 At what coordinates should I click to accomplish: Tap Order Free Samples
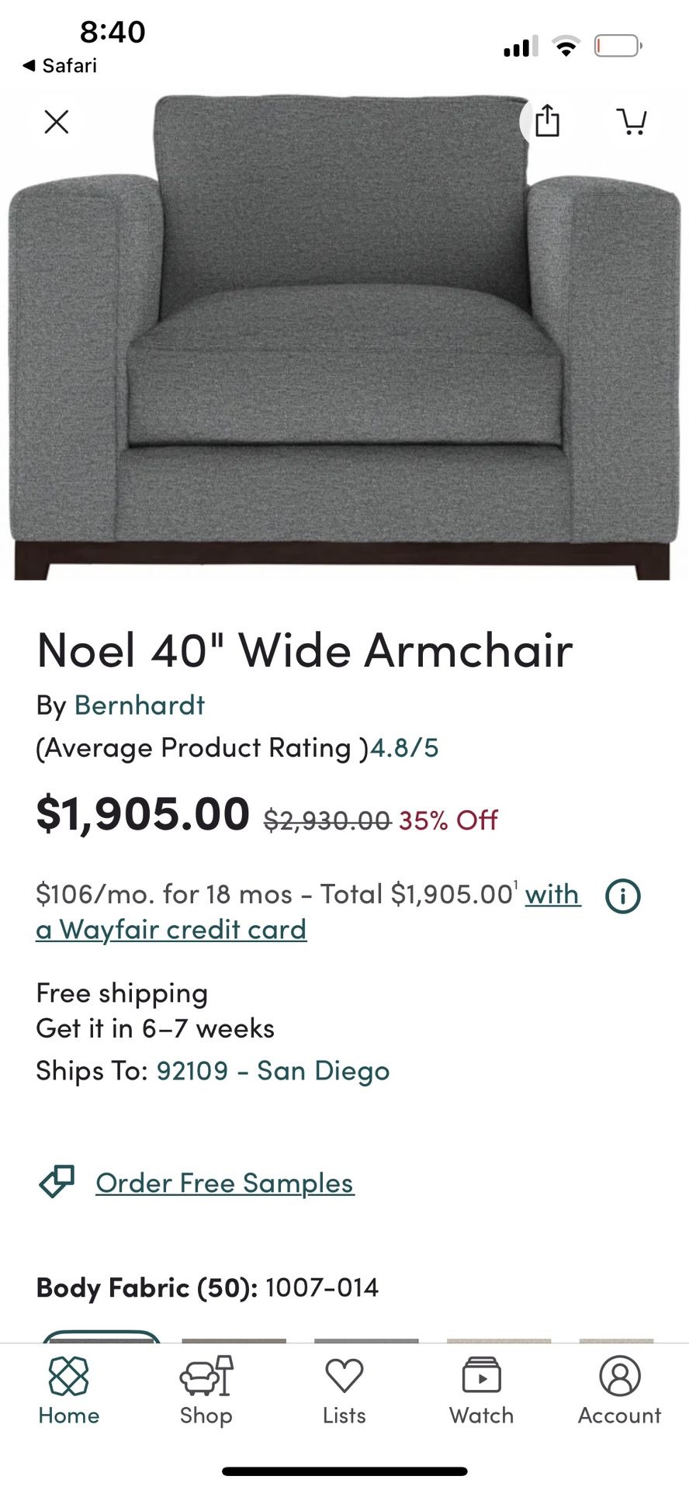point(223,1182)
